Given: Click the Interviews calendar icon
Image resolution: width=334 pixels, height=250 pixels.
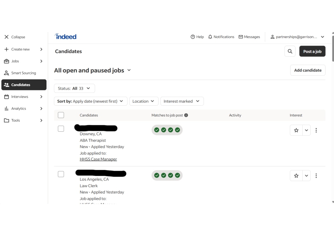Looking at the screenshot, I should tap(7, 97).
